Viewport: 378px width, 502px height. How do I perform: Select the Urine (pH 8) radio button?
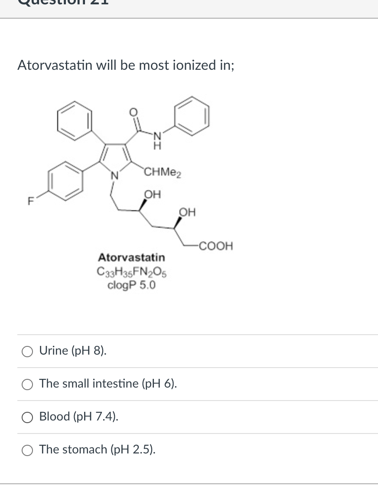tap(27, 351)
